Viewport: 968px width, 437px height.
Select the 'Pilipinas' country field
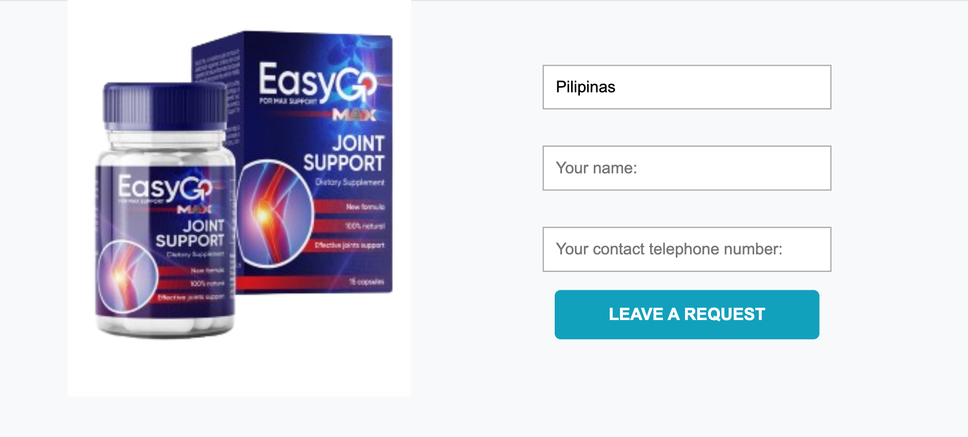pyautogui.click(x=686, y=87)
